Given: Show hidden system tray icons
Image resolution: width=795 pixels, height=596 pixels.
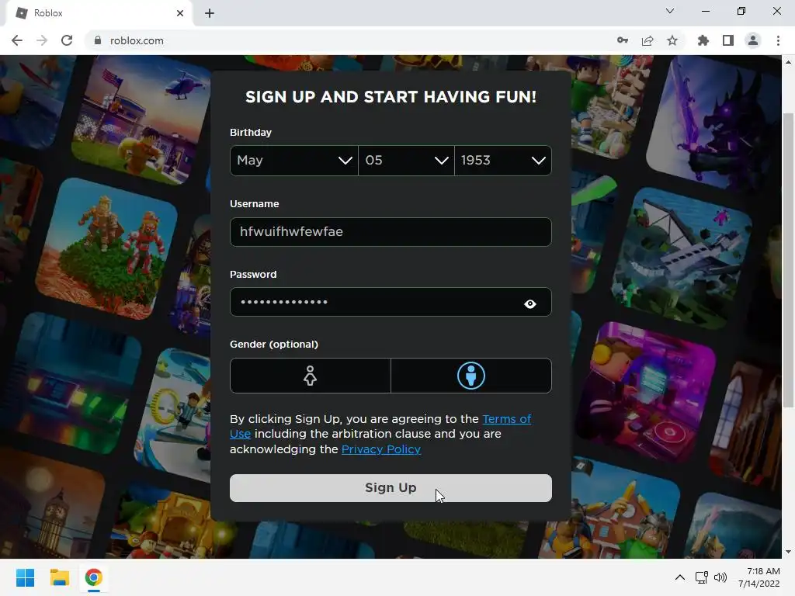Looking at the screenshot, I should tap(680, 577).
